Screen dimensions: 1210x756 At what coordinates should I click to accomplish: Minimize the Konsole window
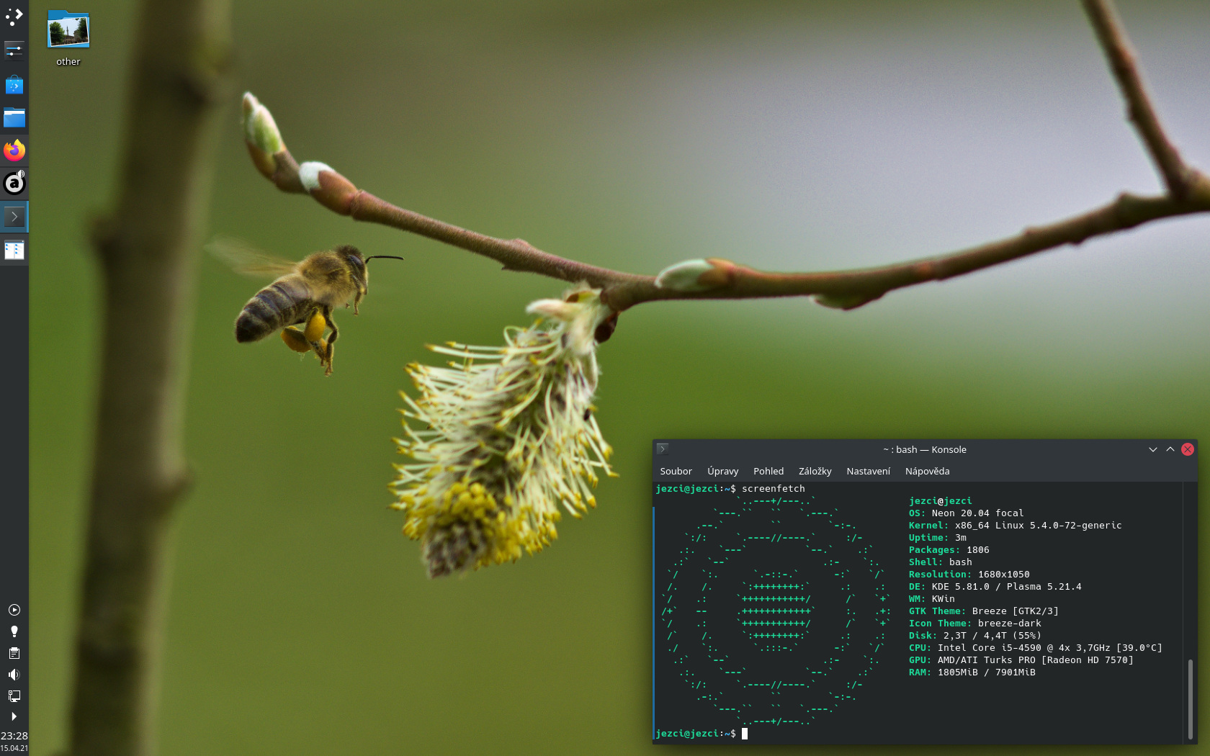[x=1153, y=449]
